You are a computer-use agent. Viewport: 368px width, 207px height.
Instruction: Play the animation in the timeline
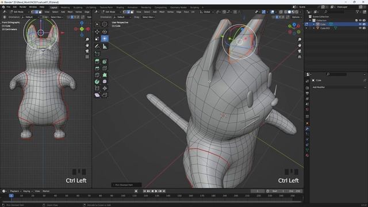(156, 191)
